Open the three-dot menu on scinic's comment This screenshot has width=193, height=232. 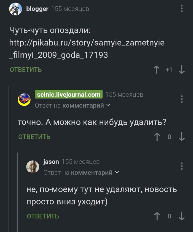(x=181, y=99)
